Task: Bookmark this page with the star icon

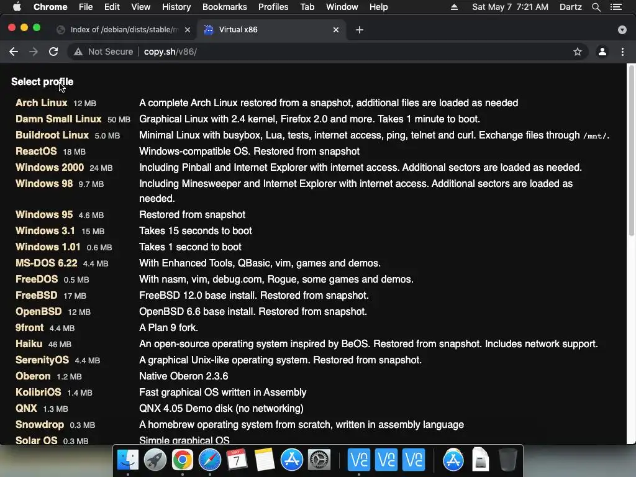Action: (x=577, y=52)
